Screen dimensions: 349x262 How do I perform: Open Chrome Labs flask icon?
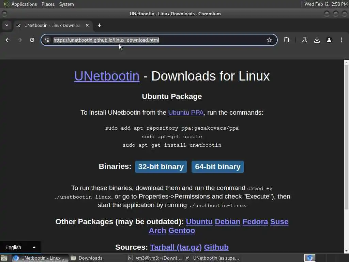tap(304, 40)
